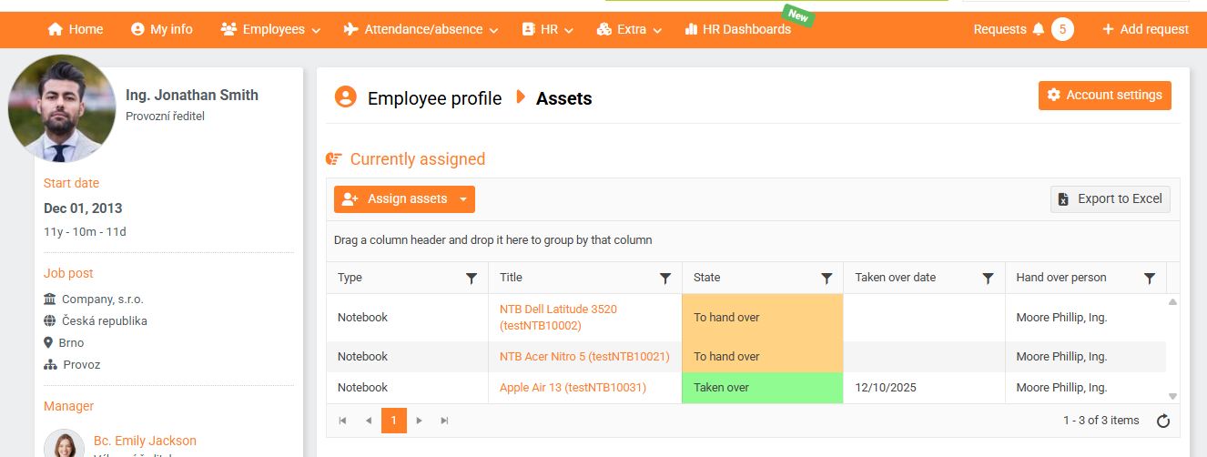
Task: Click the Export to Excel button
Action: click(x=1111, y=199)
